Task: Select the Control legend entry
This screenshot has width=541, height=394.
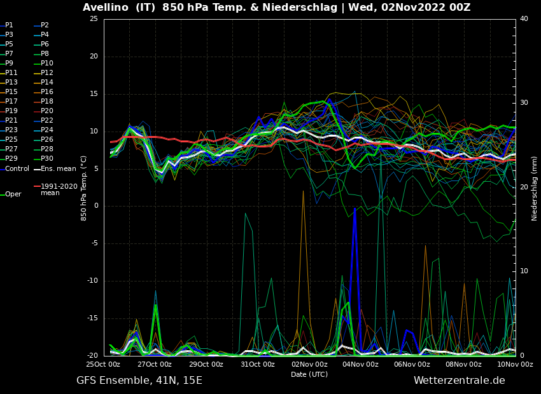Action: click(17, 168)
